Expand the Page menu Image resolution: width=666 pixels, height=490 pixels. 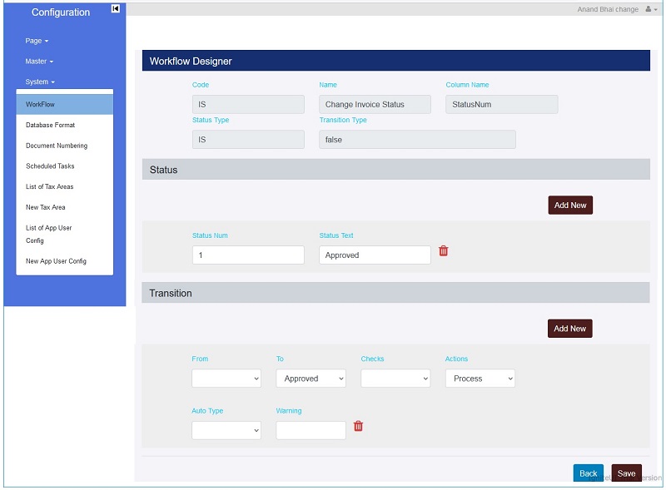[37, 41]
